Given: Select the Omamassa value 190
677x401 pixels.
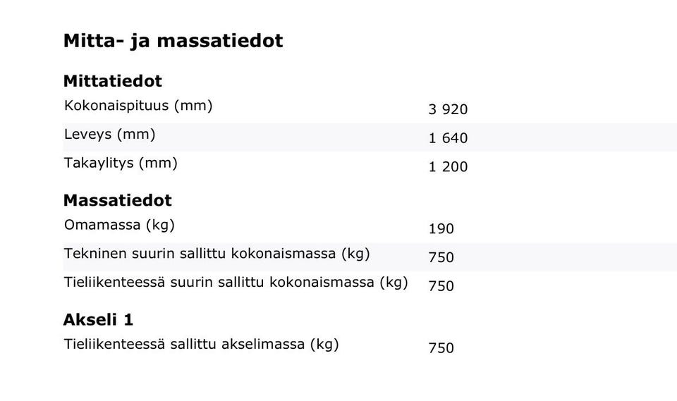Looking at the screenshot, I should click(441, 229).
